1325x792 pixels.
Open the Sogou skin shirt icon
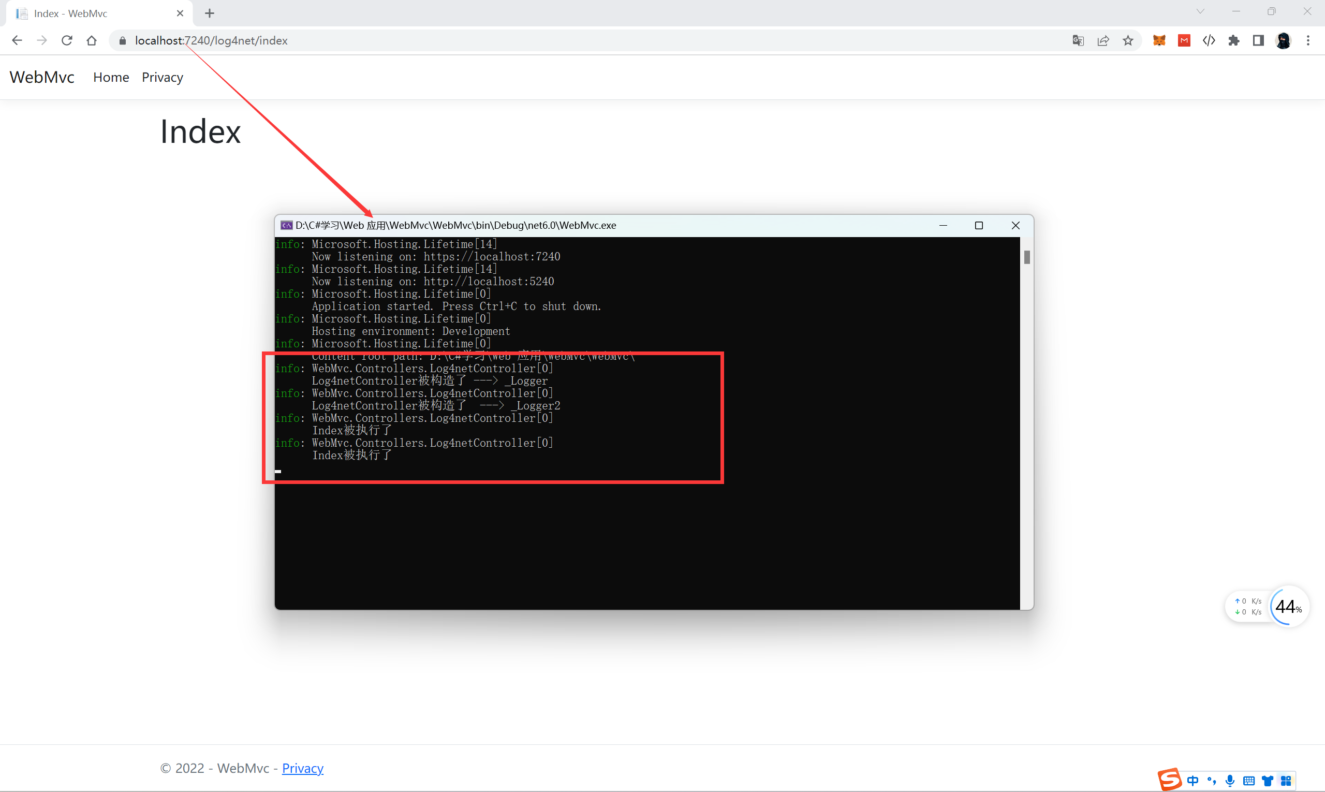pyautogui.click(x=1268, y=781)
